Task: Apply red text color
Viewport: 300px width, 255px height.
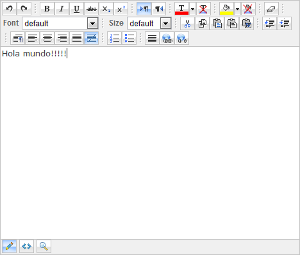Action: click(181, 8)
